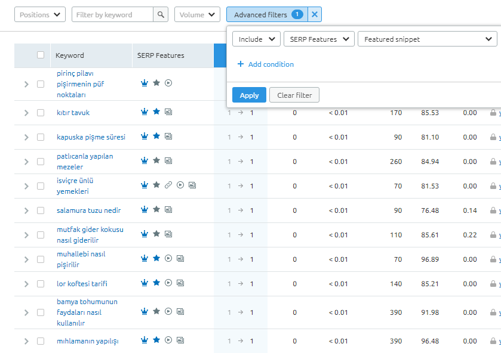This screenshot has width=501, height=353.
Task: Expand the row for "kıtır tavuk"
Action: 26,112
